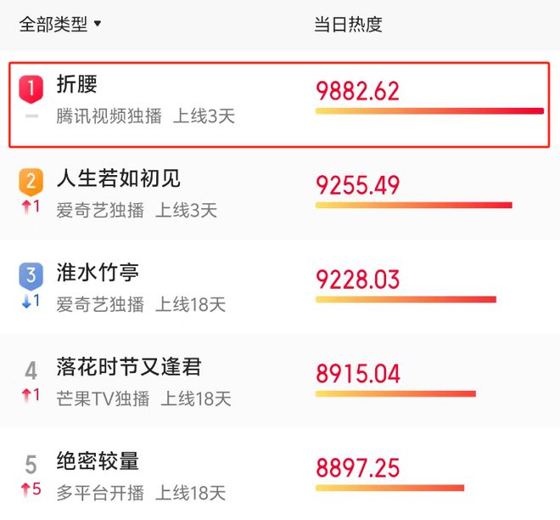Click the heat bar under 8915.04
The image size is (560, 520).
click(395, 393)
